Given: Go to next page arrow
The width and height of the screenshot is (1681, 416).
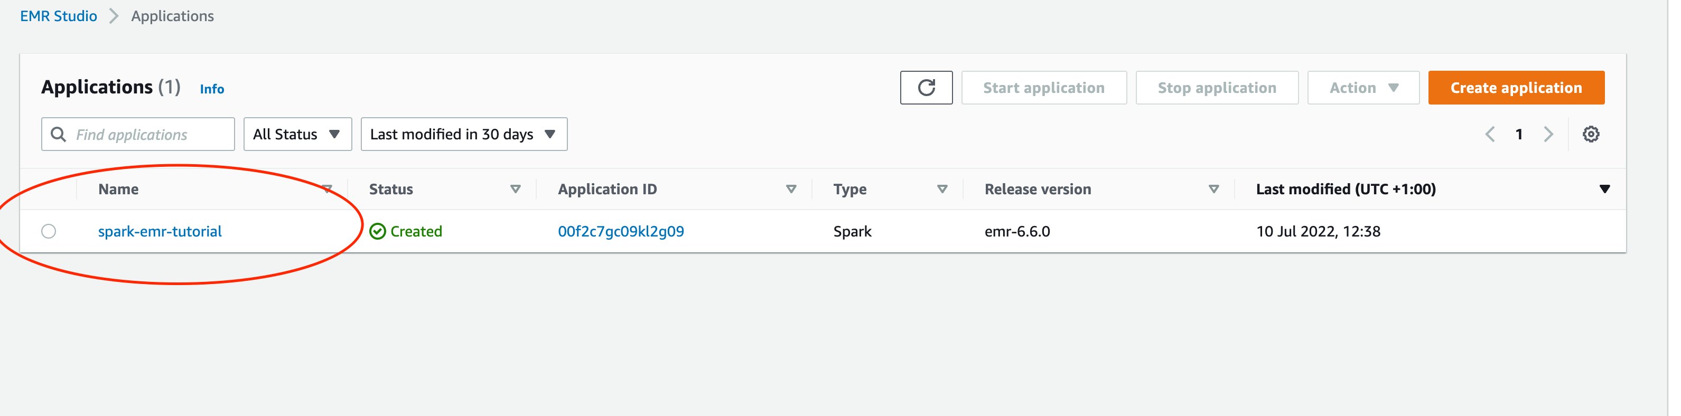Looking at the screenshot, I should 1548,134.
